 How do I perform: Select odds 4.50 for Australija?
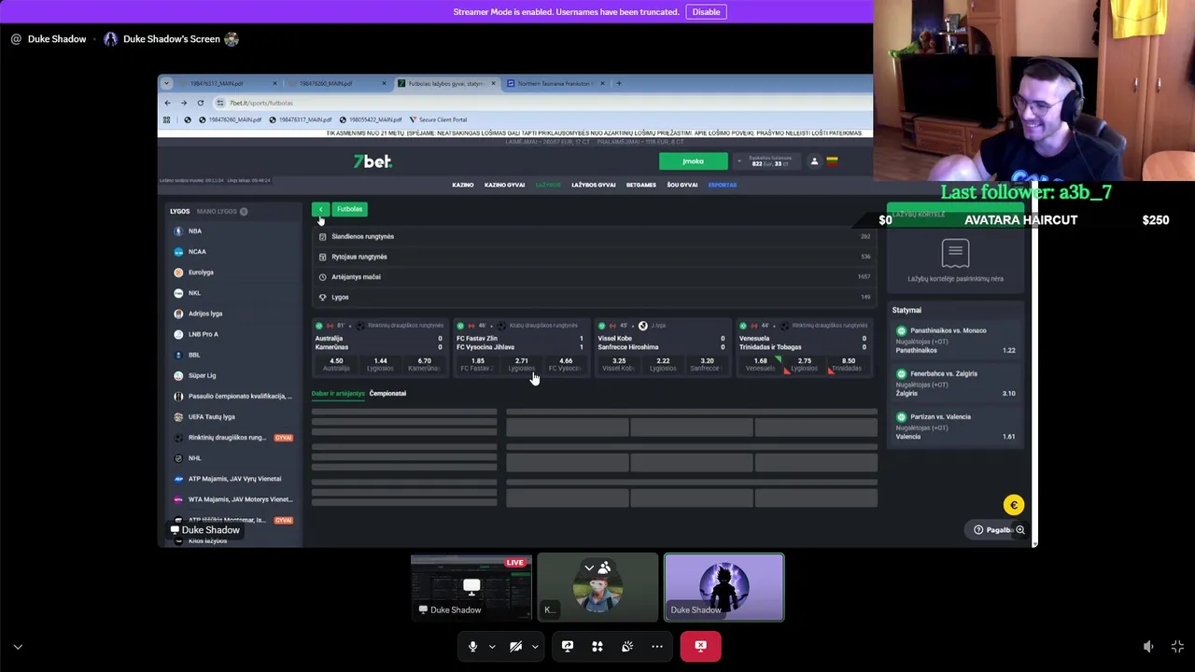[336, 364]
